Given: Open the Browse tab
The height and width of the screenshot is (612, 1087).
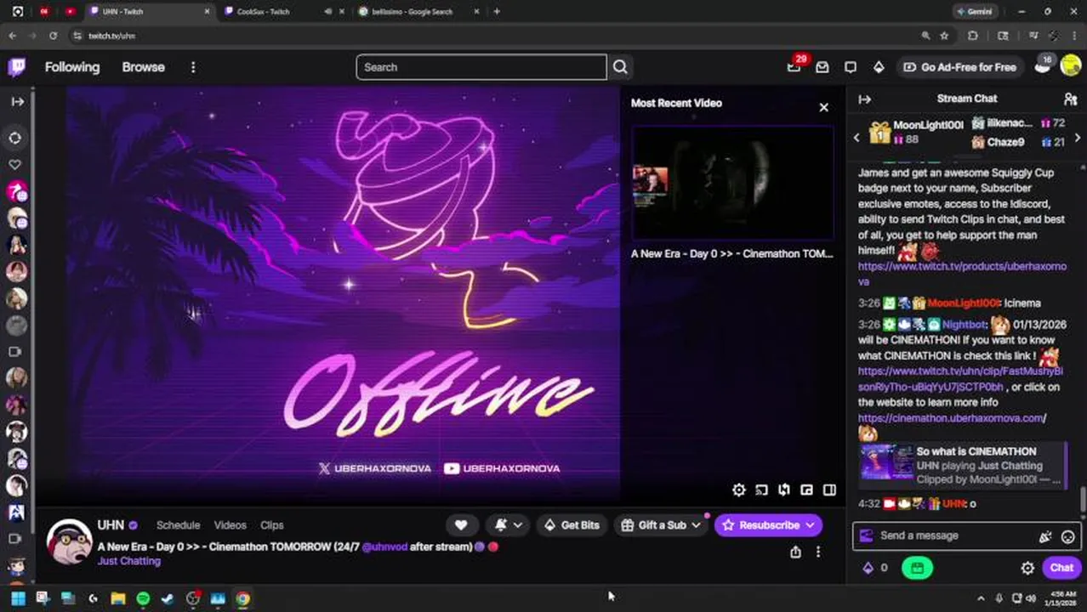Looking at the screenshot, I should (143, 67).
